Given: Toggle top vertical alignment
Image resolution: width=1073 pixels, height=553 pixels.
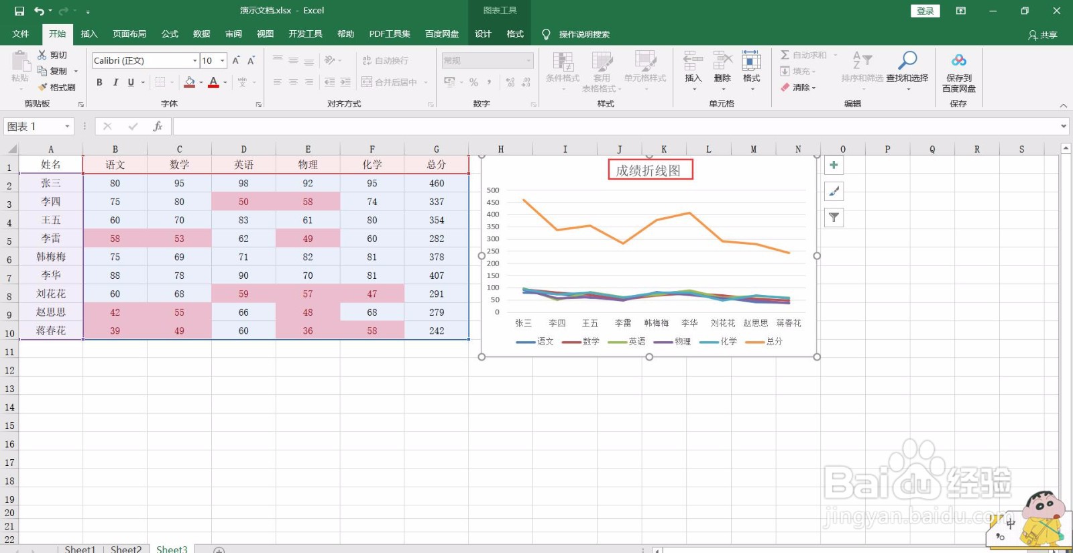Looking at the screenshot, I should pyautogui.click(x=277, y=60).
